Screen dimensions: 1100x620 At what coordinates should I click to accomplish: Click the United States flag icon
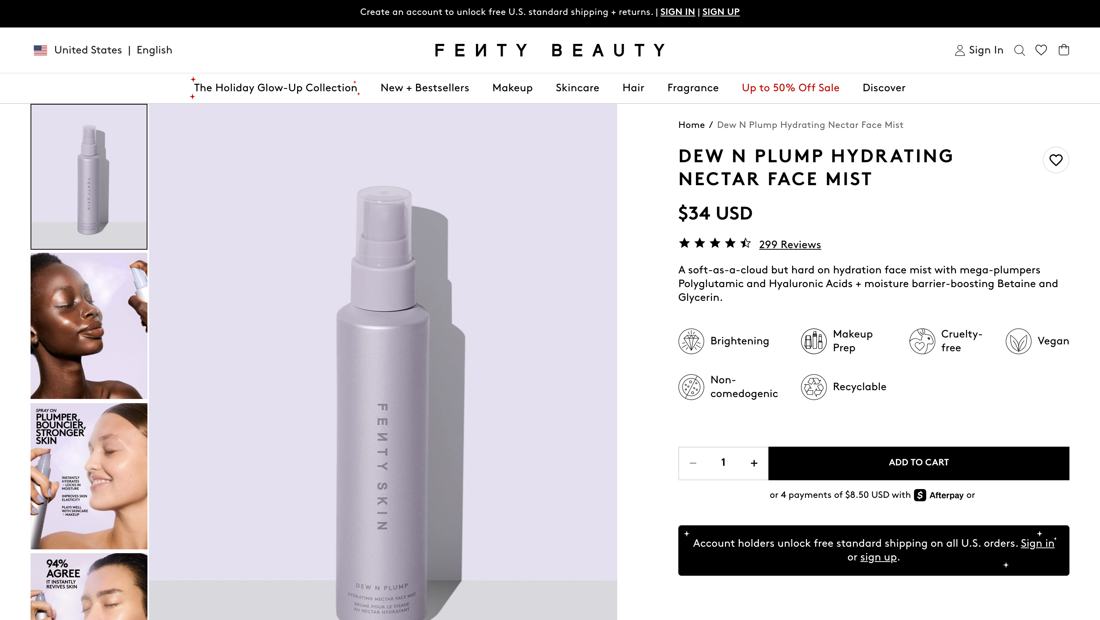coord(40,50)
